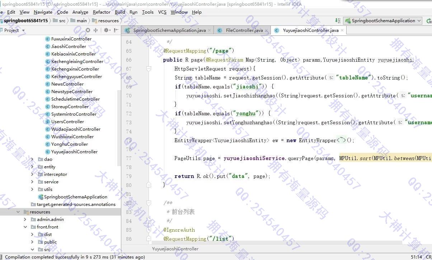
Task: Click springboot65841r15 in the navigation bar
Action: click(26, 20)
